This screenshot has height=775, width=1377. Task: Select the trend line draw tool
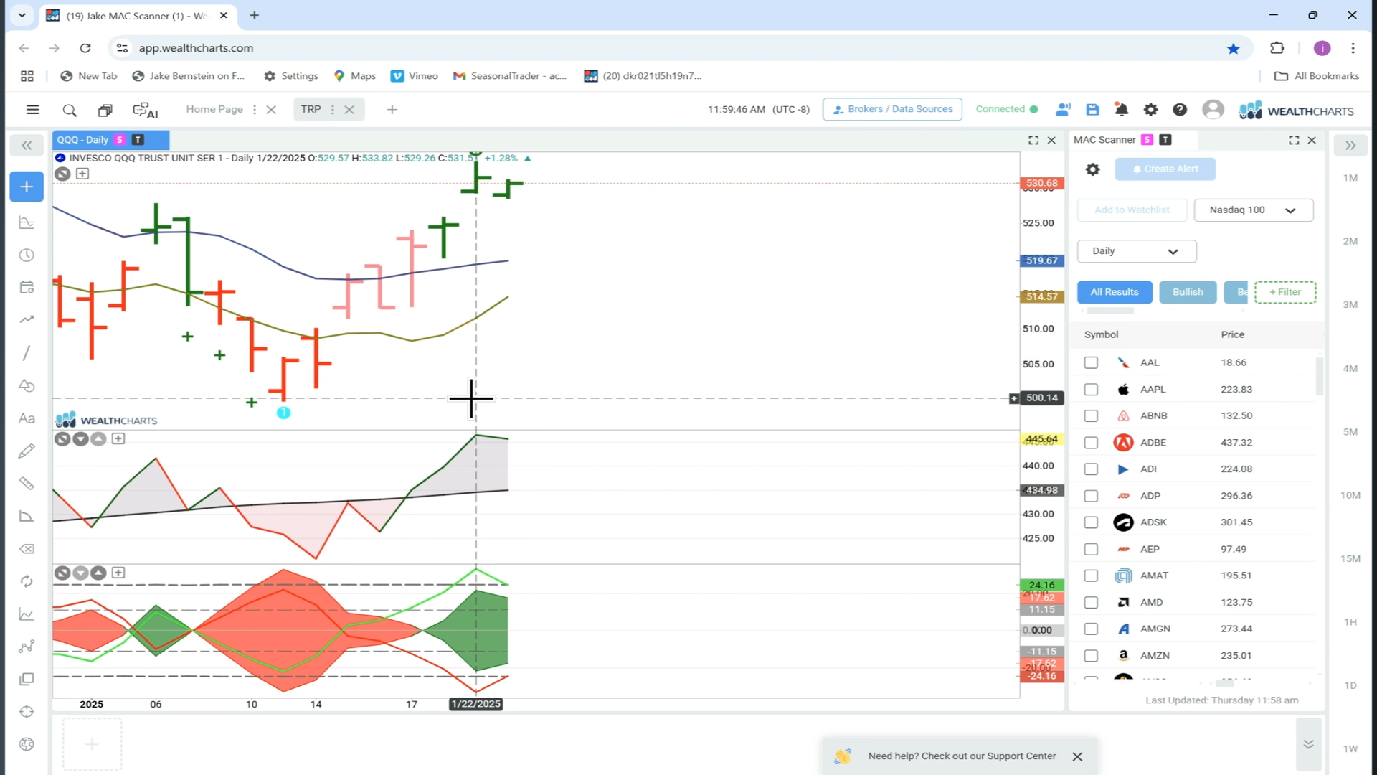pyautogui.click(x=27, y=353)
